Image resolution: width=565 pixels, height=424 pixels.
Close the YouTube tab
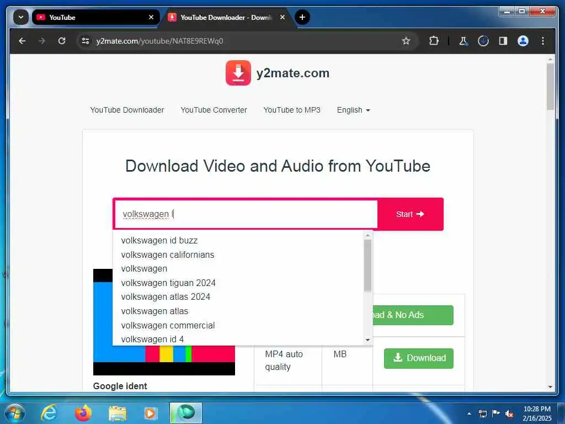(151, 17)
